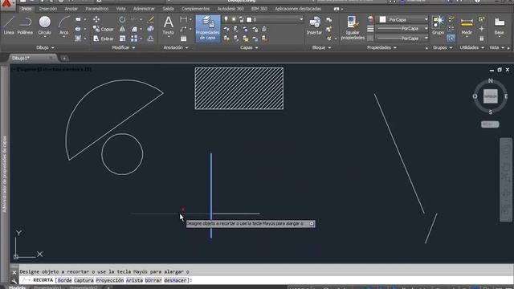
Task: Expand the Bloque panel
Action: (321, 47)
